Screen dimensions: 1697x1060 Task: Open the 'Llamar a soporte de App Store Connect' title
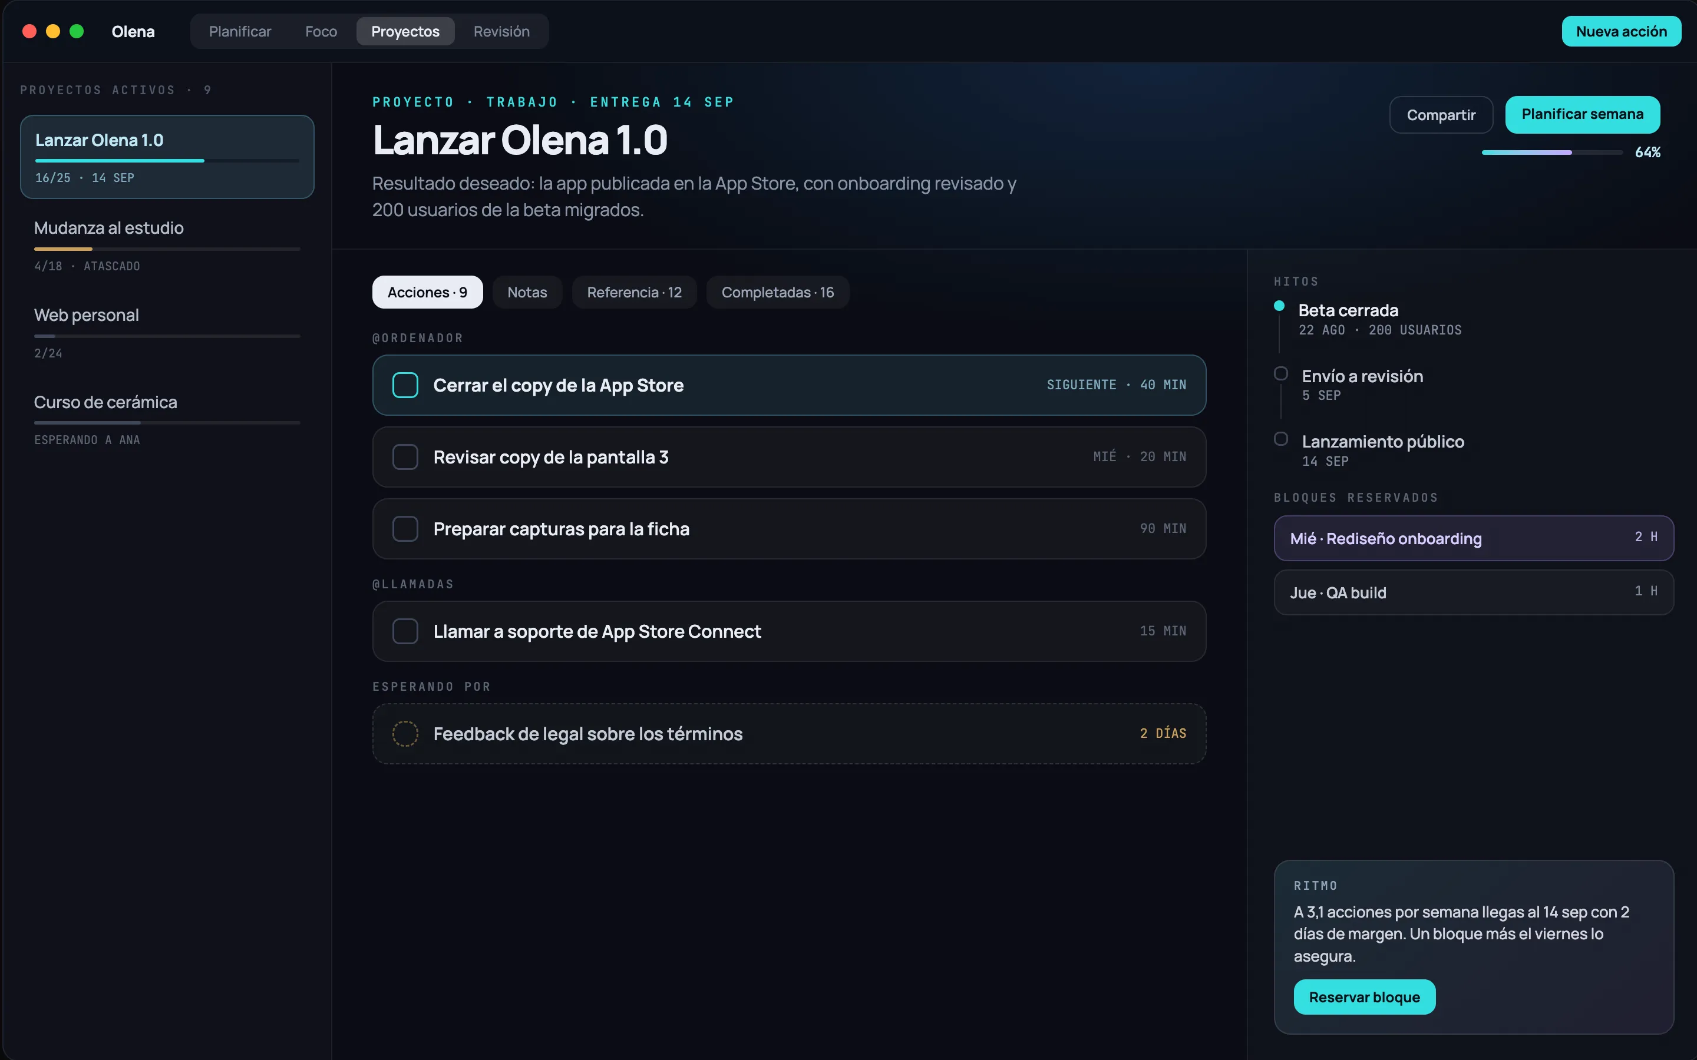(x=597, y=632)
